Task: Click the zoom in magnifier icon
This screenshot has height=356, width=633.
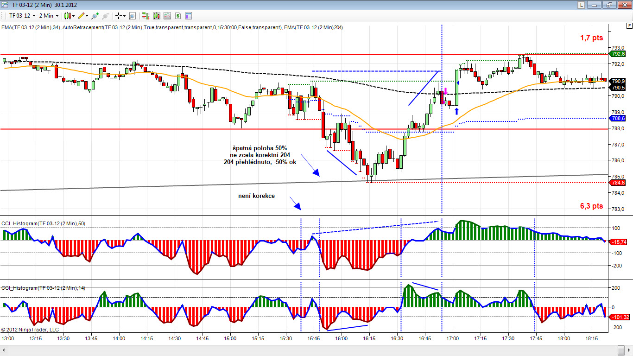Action: [95, 16]
